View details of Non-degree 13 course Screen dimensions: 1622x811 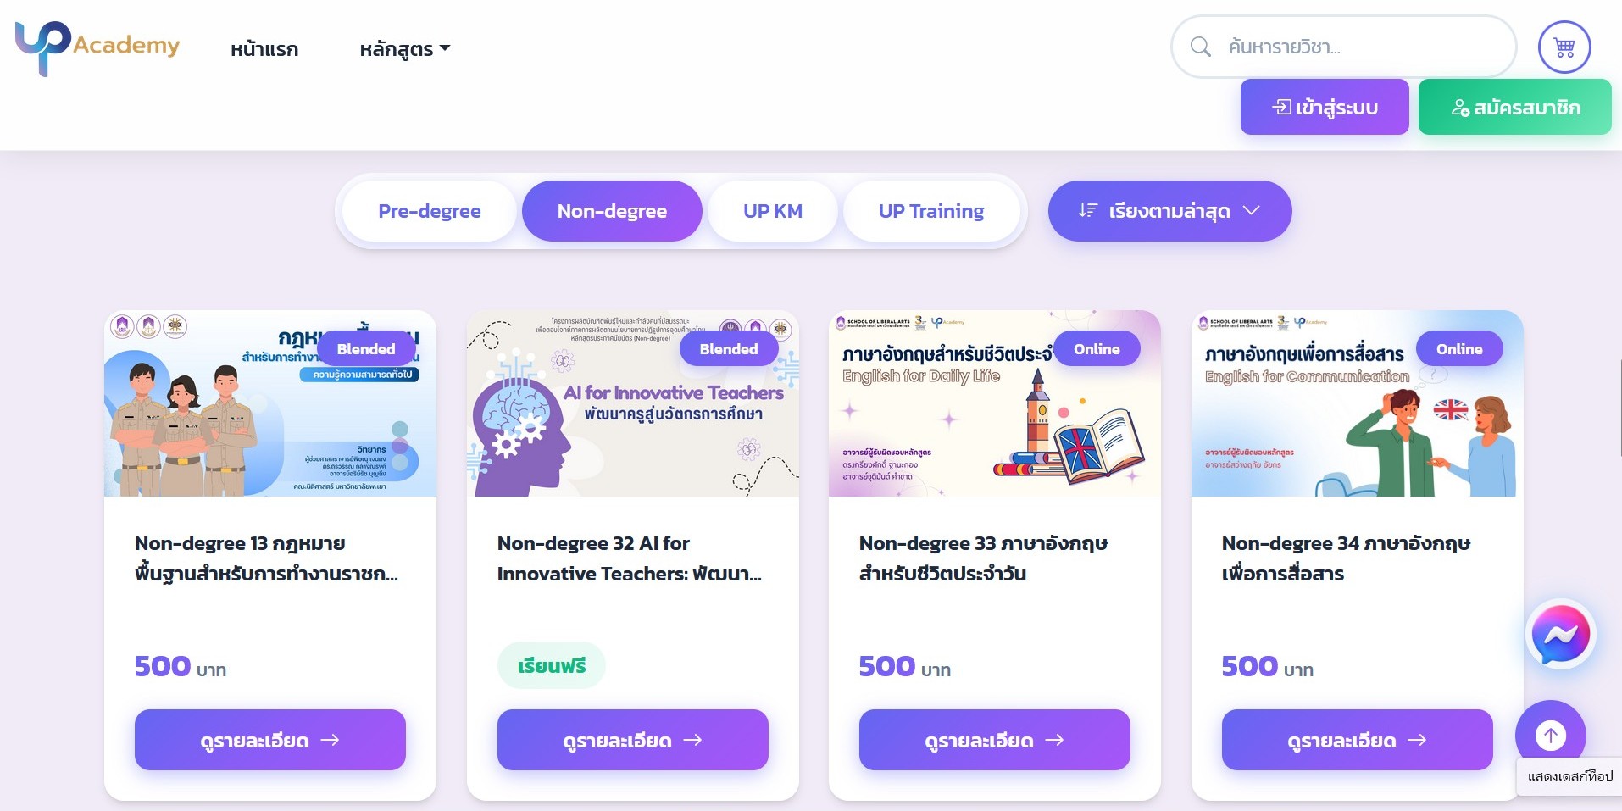[270, 740]
